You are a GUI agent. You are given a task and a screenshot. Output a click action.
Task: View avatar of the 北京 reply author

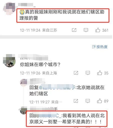click(x=24, y=82)
